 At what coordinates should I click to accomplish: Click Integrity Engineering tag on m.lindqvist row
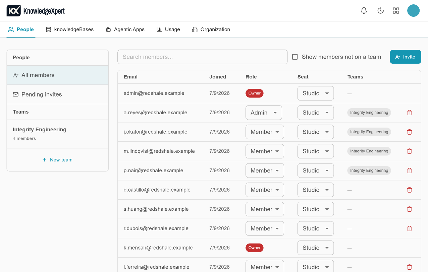369,151
